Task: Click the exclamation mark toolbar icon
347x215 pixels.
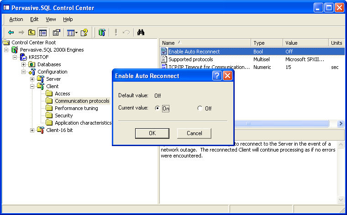Action: [116, 32]
